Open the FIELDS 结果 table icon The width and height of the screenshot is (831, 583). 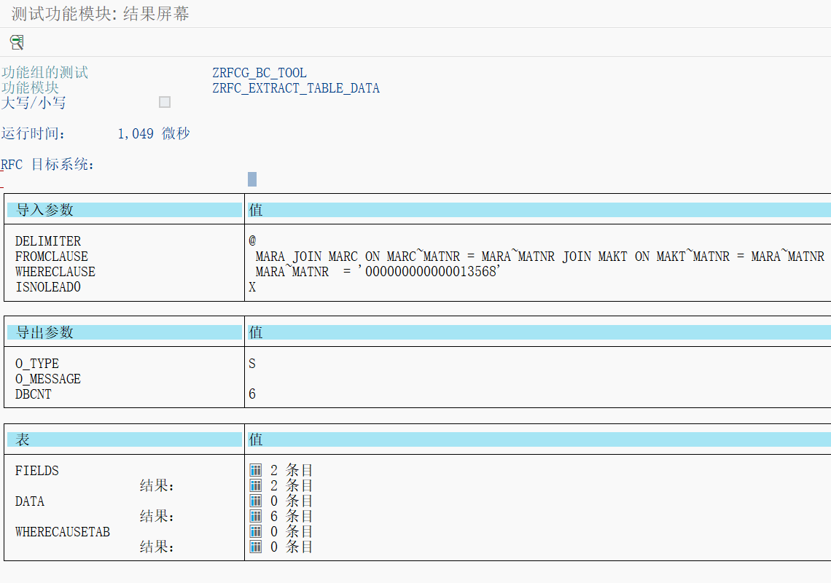(255, 485)
